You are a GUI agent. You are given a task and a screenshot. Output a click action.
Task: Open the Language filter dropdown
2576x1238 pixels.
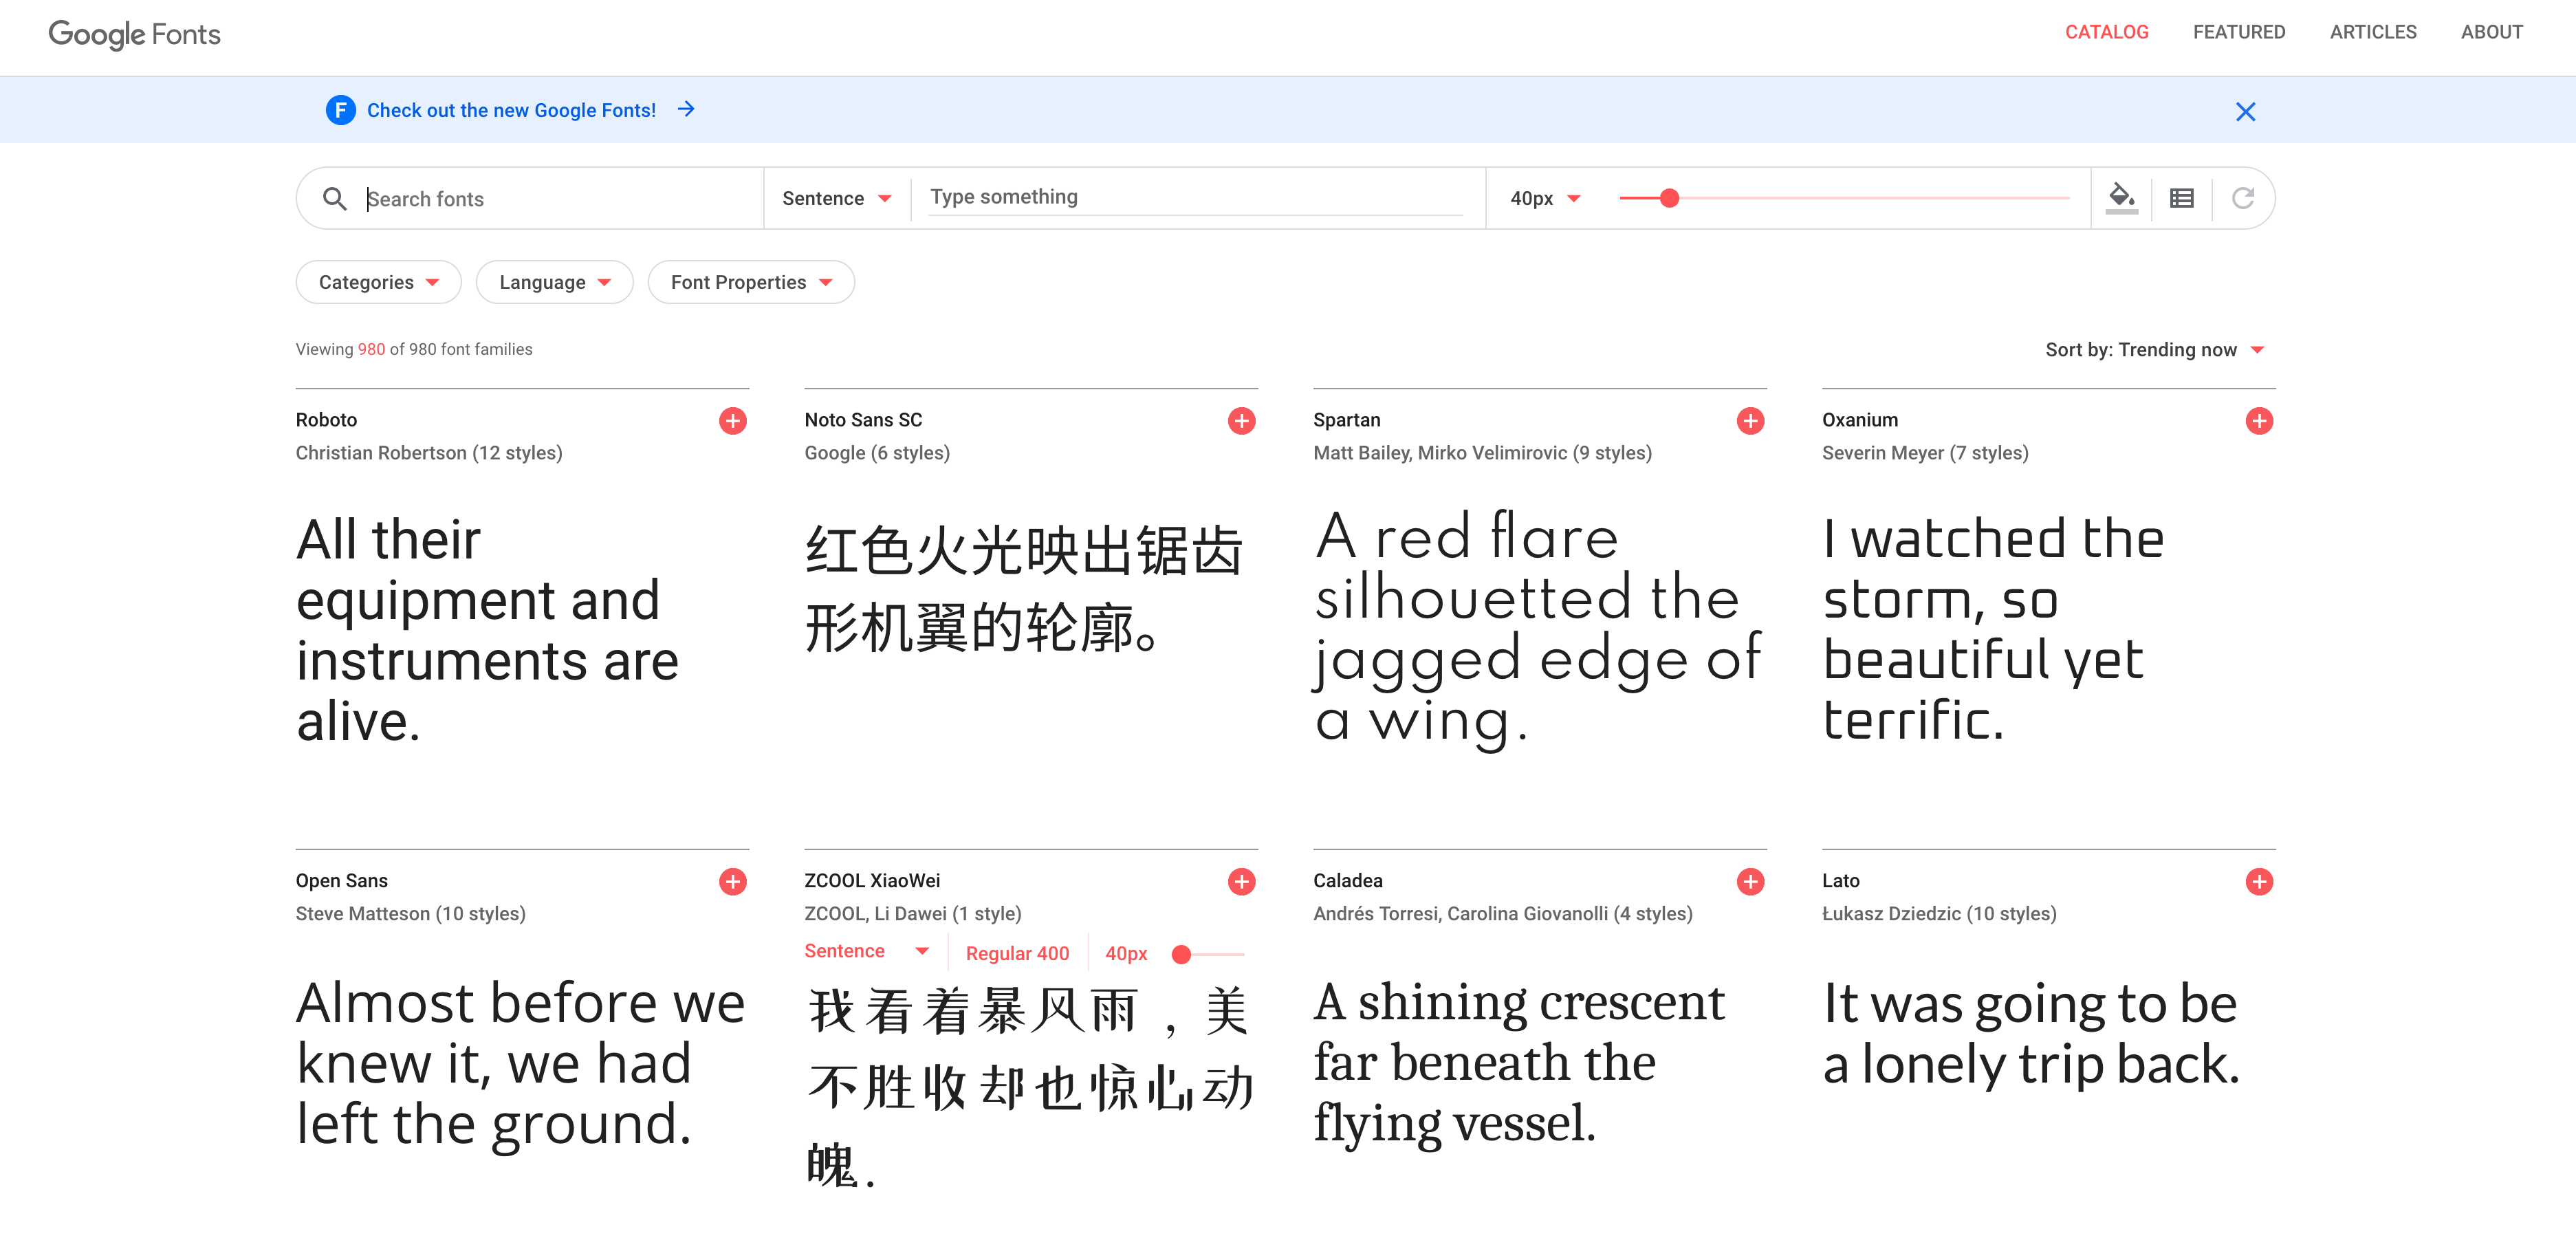(554, 282)
